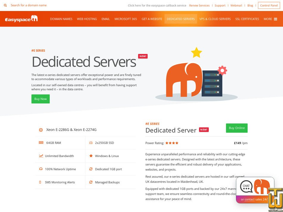
Task: Click the green Buy Now button
Action: pyautogui.click(x=40, y=99)
